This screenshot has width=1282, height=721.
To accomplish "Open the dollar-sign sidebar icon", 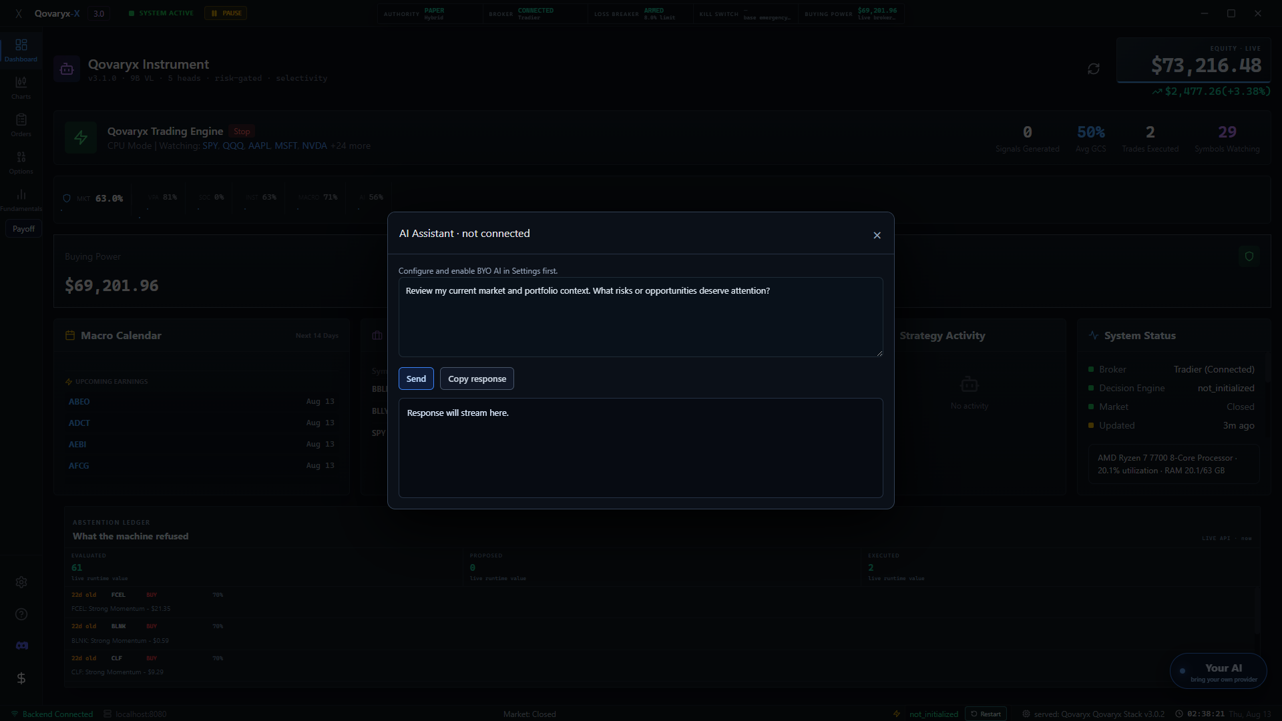I will coord(21,678).
